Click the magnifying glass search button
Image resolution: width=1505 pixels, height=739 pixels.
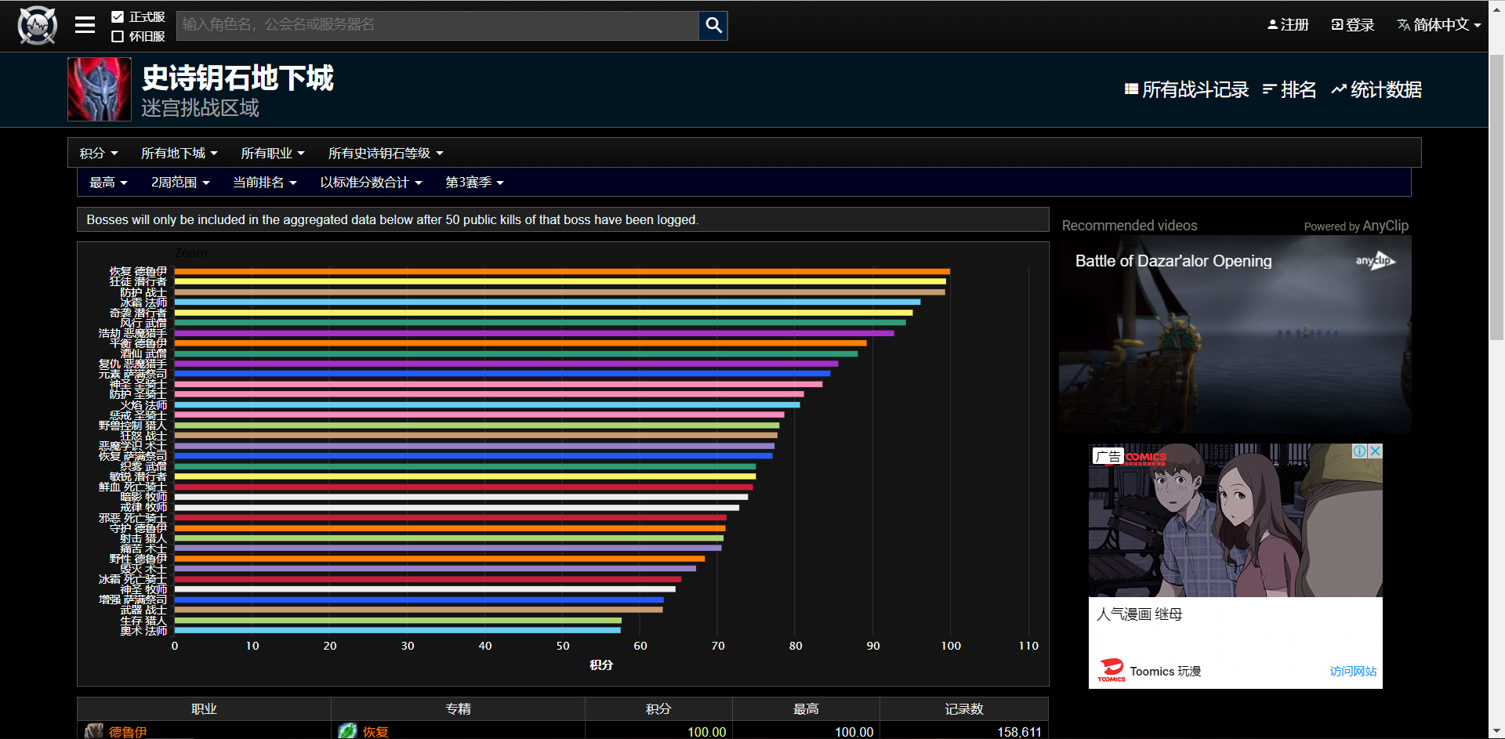(713, 25)
